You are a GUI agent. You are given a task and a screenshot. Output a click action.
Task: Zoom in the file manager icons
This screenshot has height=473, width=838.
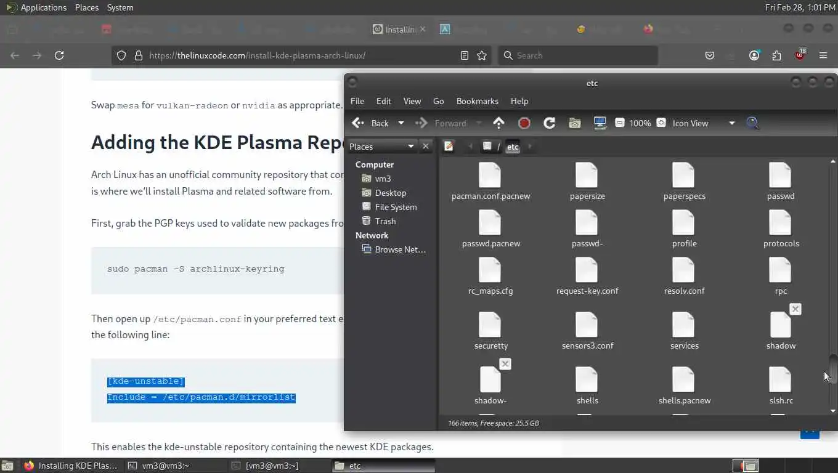click(x=661, y=123)
